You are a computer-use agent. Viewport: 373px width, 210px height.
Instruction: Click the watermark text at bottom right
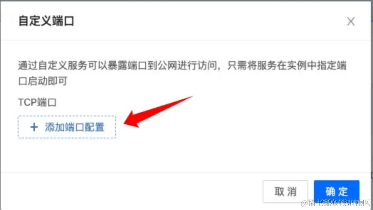click(335, 202)
